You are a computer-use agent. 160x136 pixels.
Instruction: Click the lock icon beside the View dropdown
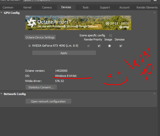[x=155, y=1]
